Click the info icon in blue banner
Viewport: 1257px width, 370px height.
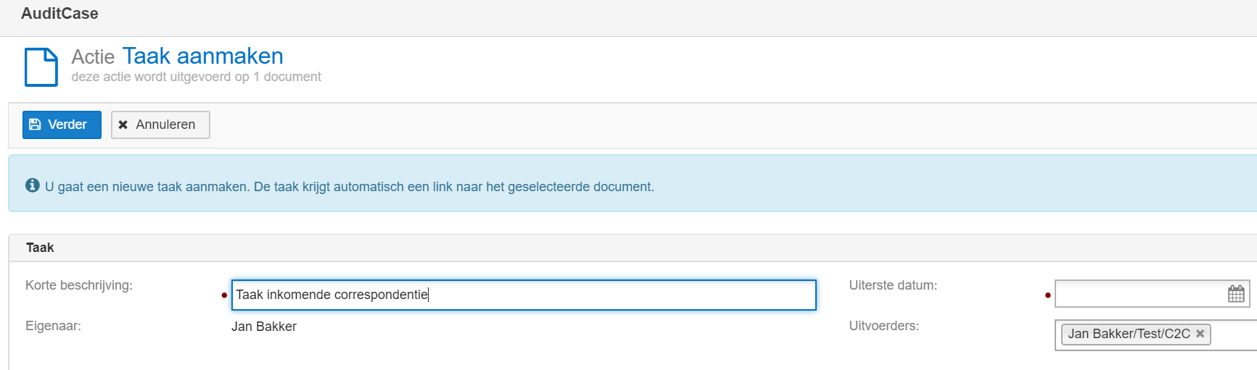33,185
